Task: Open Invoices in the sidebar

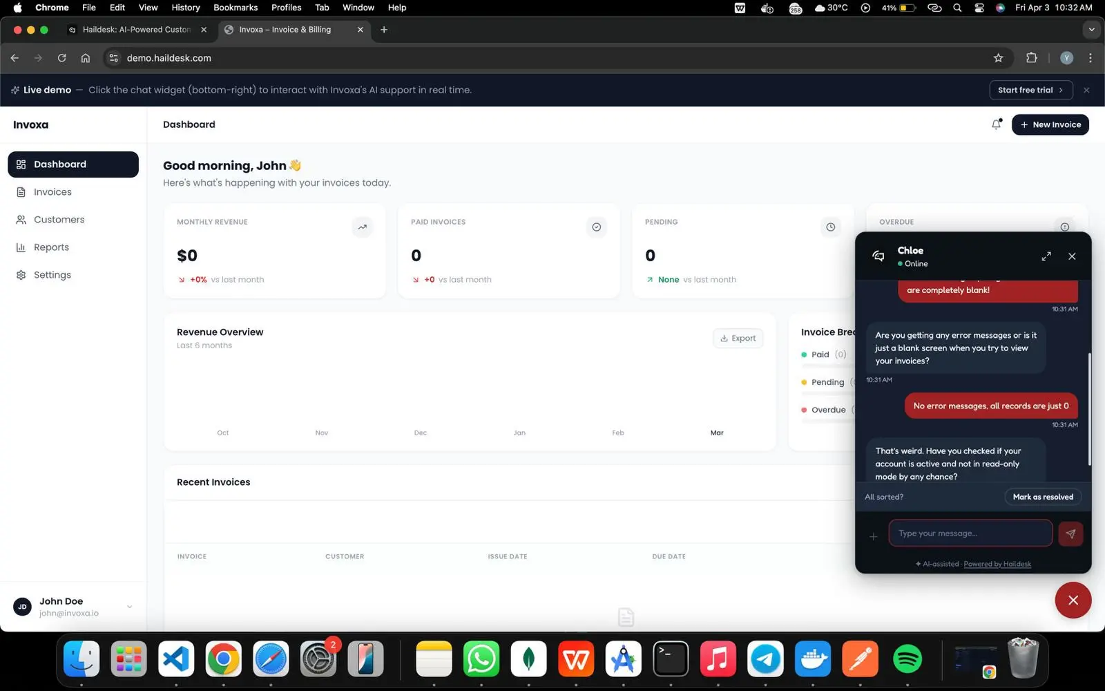Action: [x=73, y=192]
